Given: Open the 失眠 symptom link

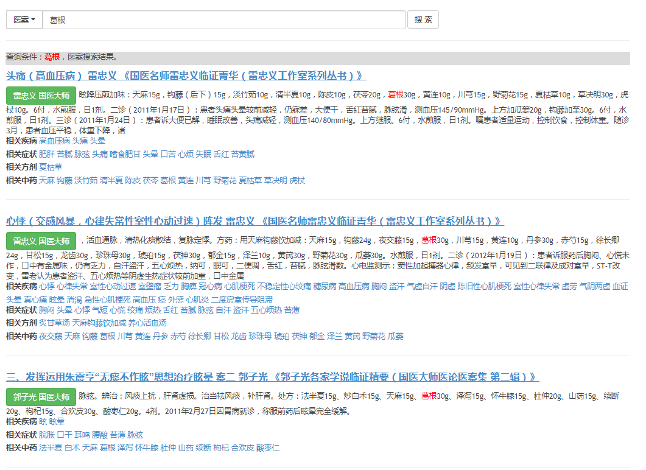Looking at the screenshot, I should pyautogui.click(x=203, y=154).
